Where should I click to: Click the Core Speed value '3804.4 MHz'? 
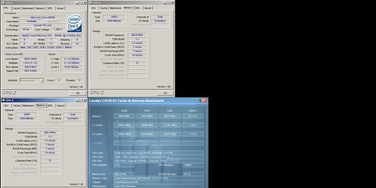pos(31,59)
